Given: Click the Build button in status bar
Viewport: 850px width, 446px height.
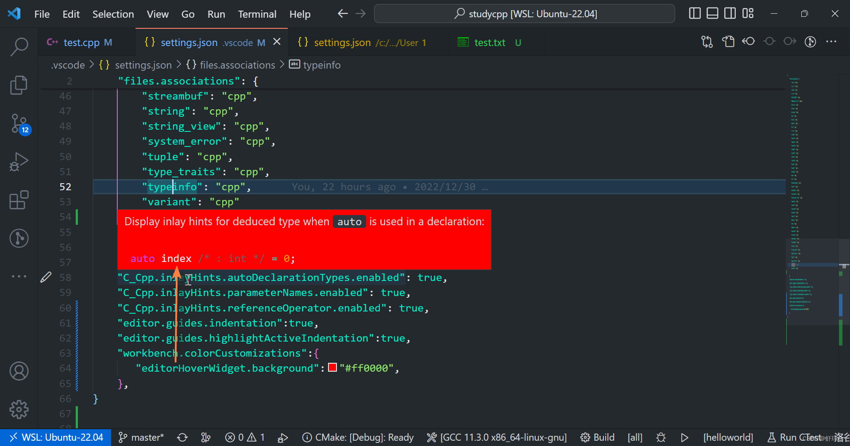Looking at the screenshot, I should [x=597, y=438].
